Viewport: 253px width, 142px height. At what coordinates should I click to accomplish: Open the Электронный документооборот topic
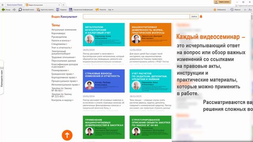tap(61, 52)
